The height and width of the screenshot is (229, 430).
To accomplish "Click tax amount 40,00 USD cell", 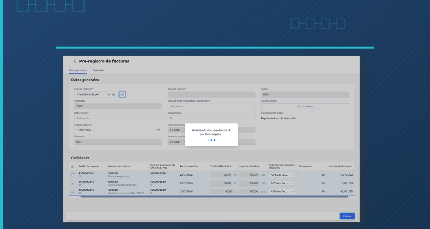I will pyautogui.click(x=346, y=192).
